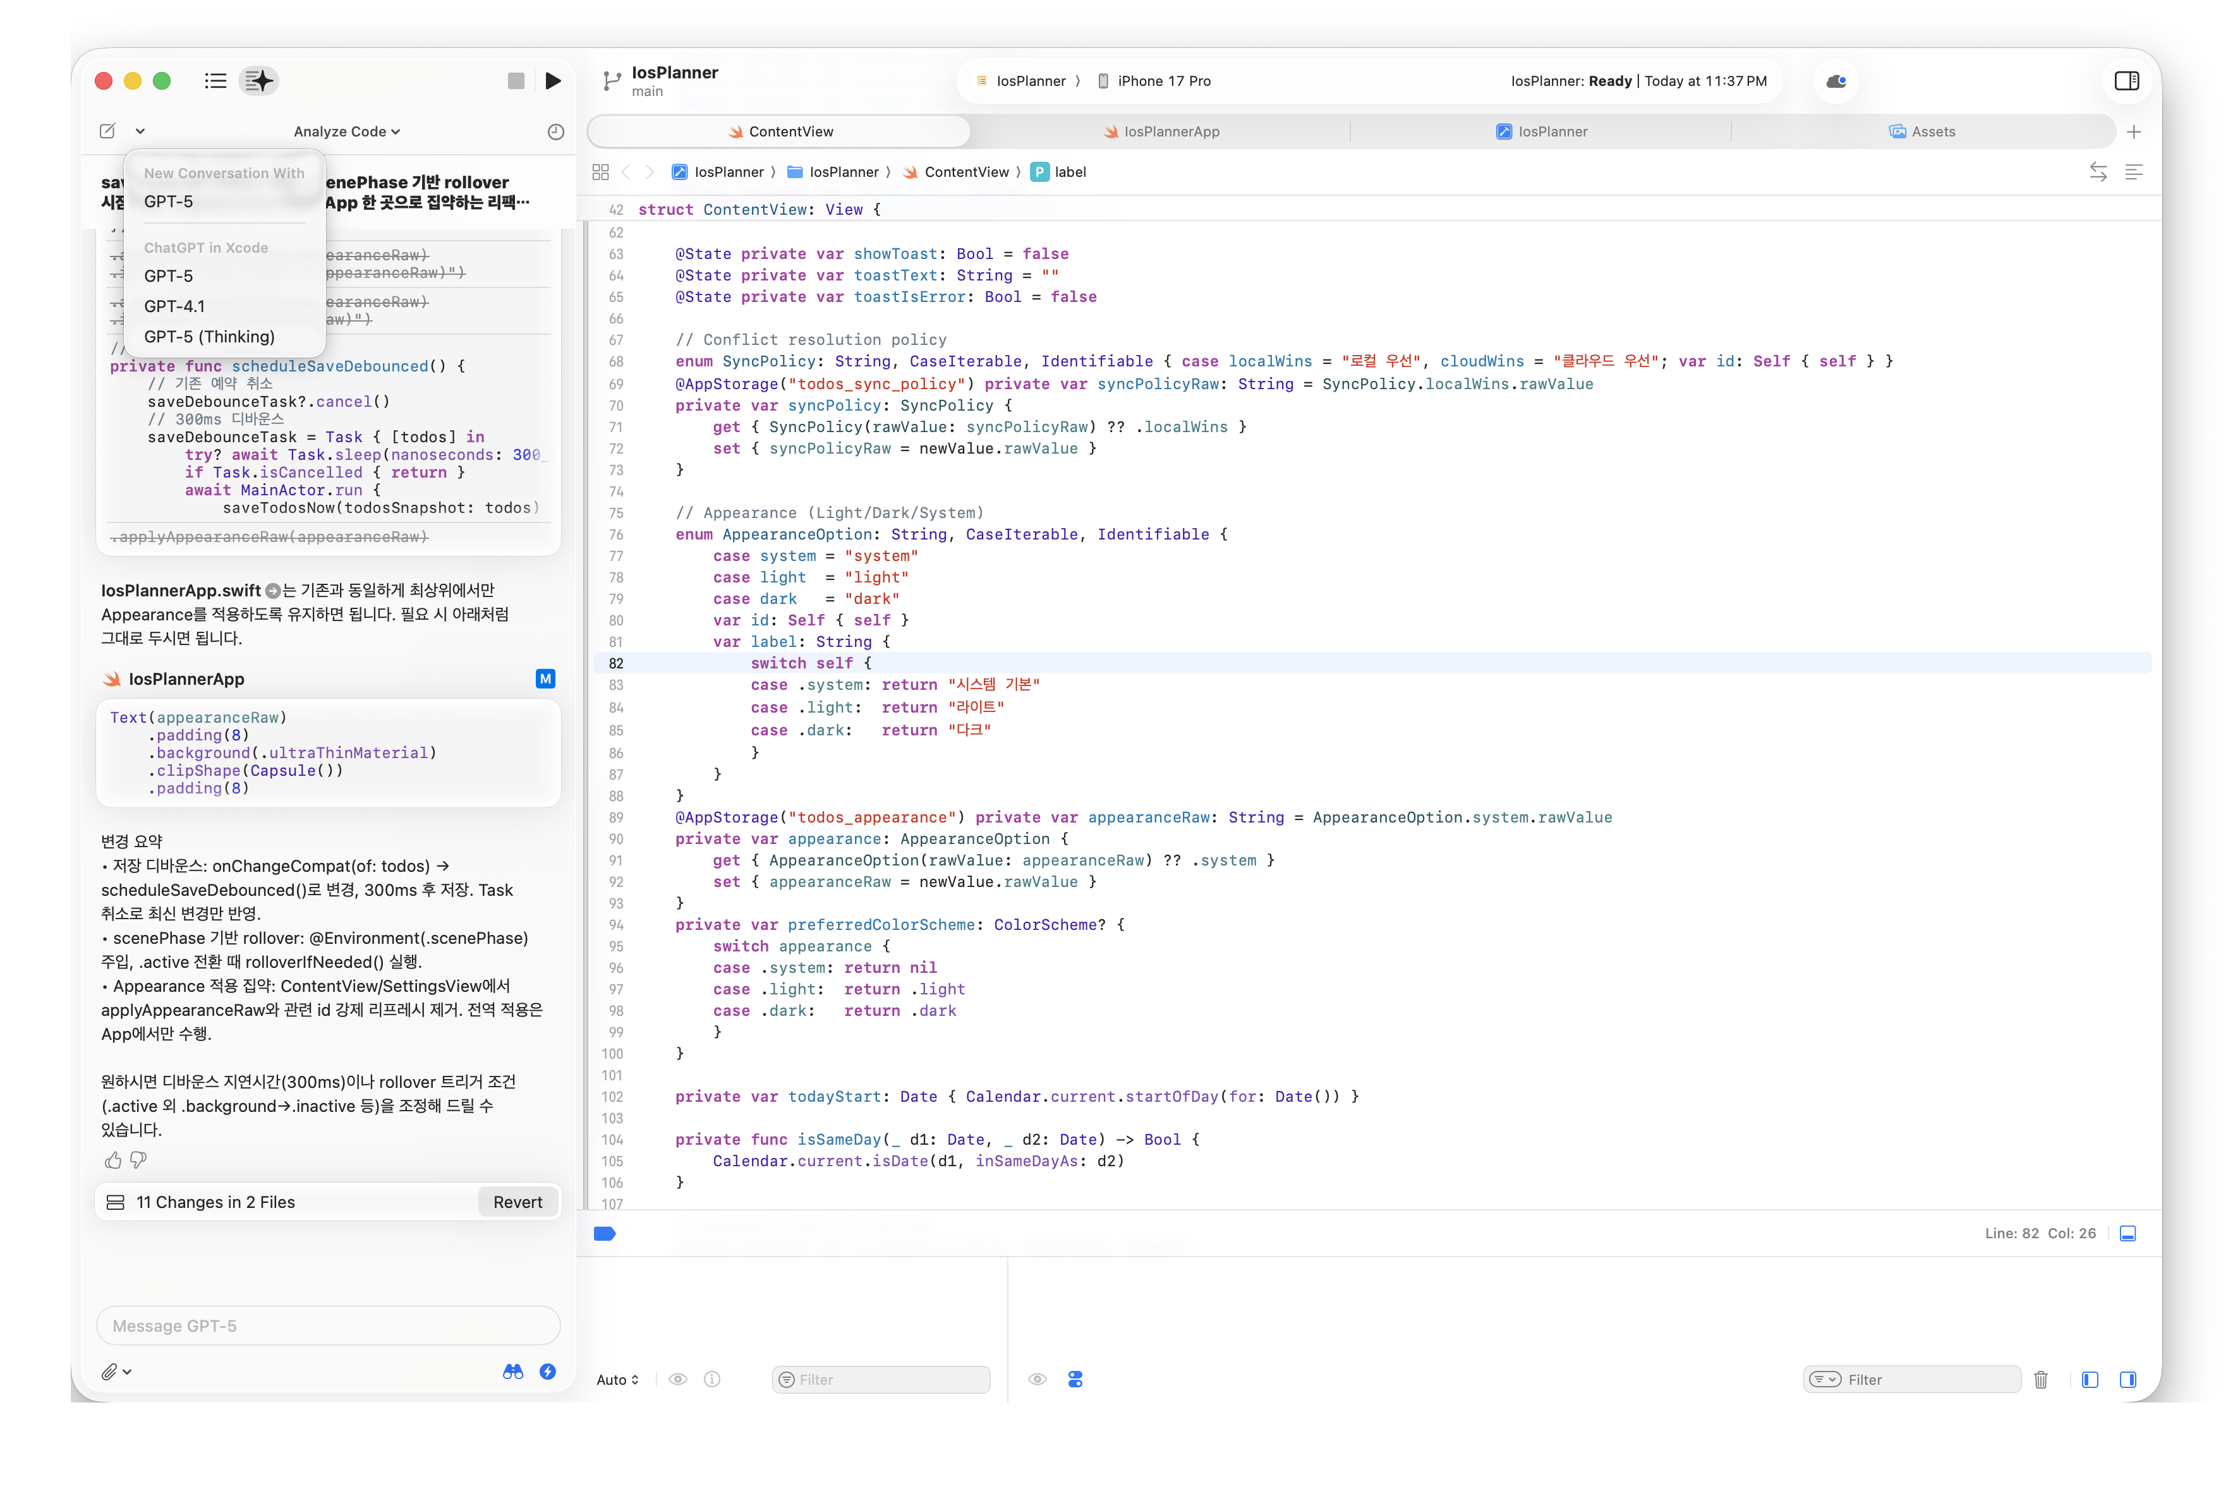Click the binoculars search icon

[x=514, y=1372]
